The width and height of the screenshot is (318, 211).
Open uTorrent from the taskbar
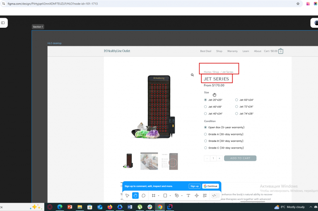140,207
